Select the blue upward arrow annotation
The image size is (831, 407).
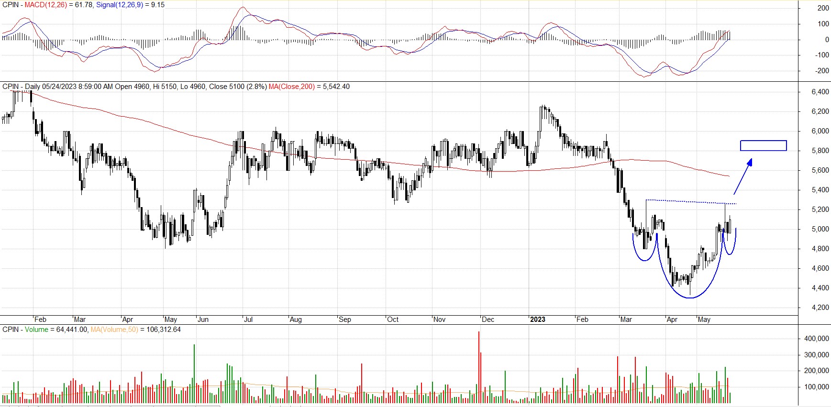(x=743, y=176)
